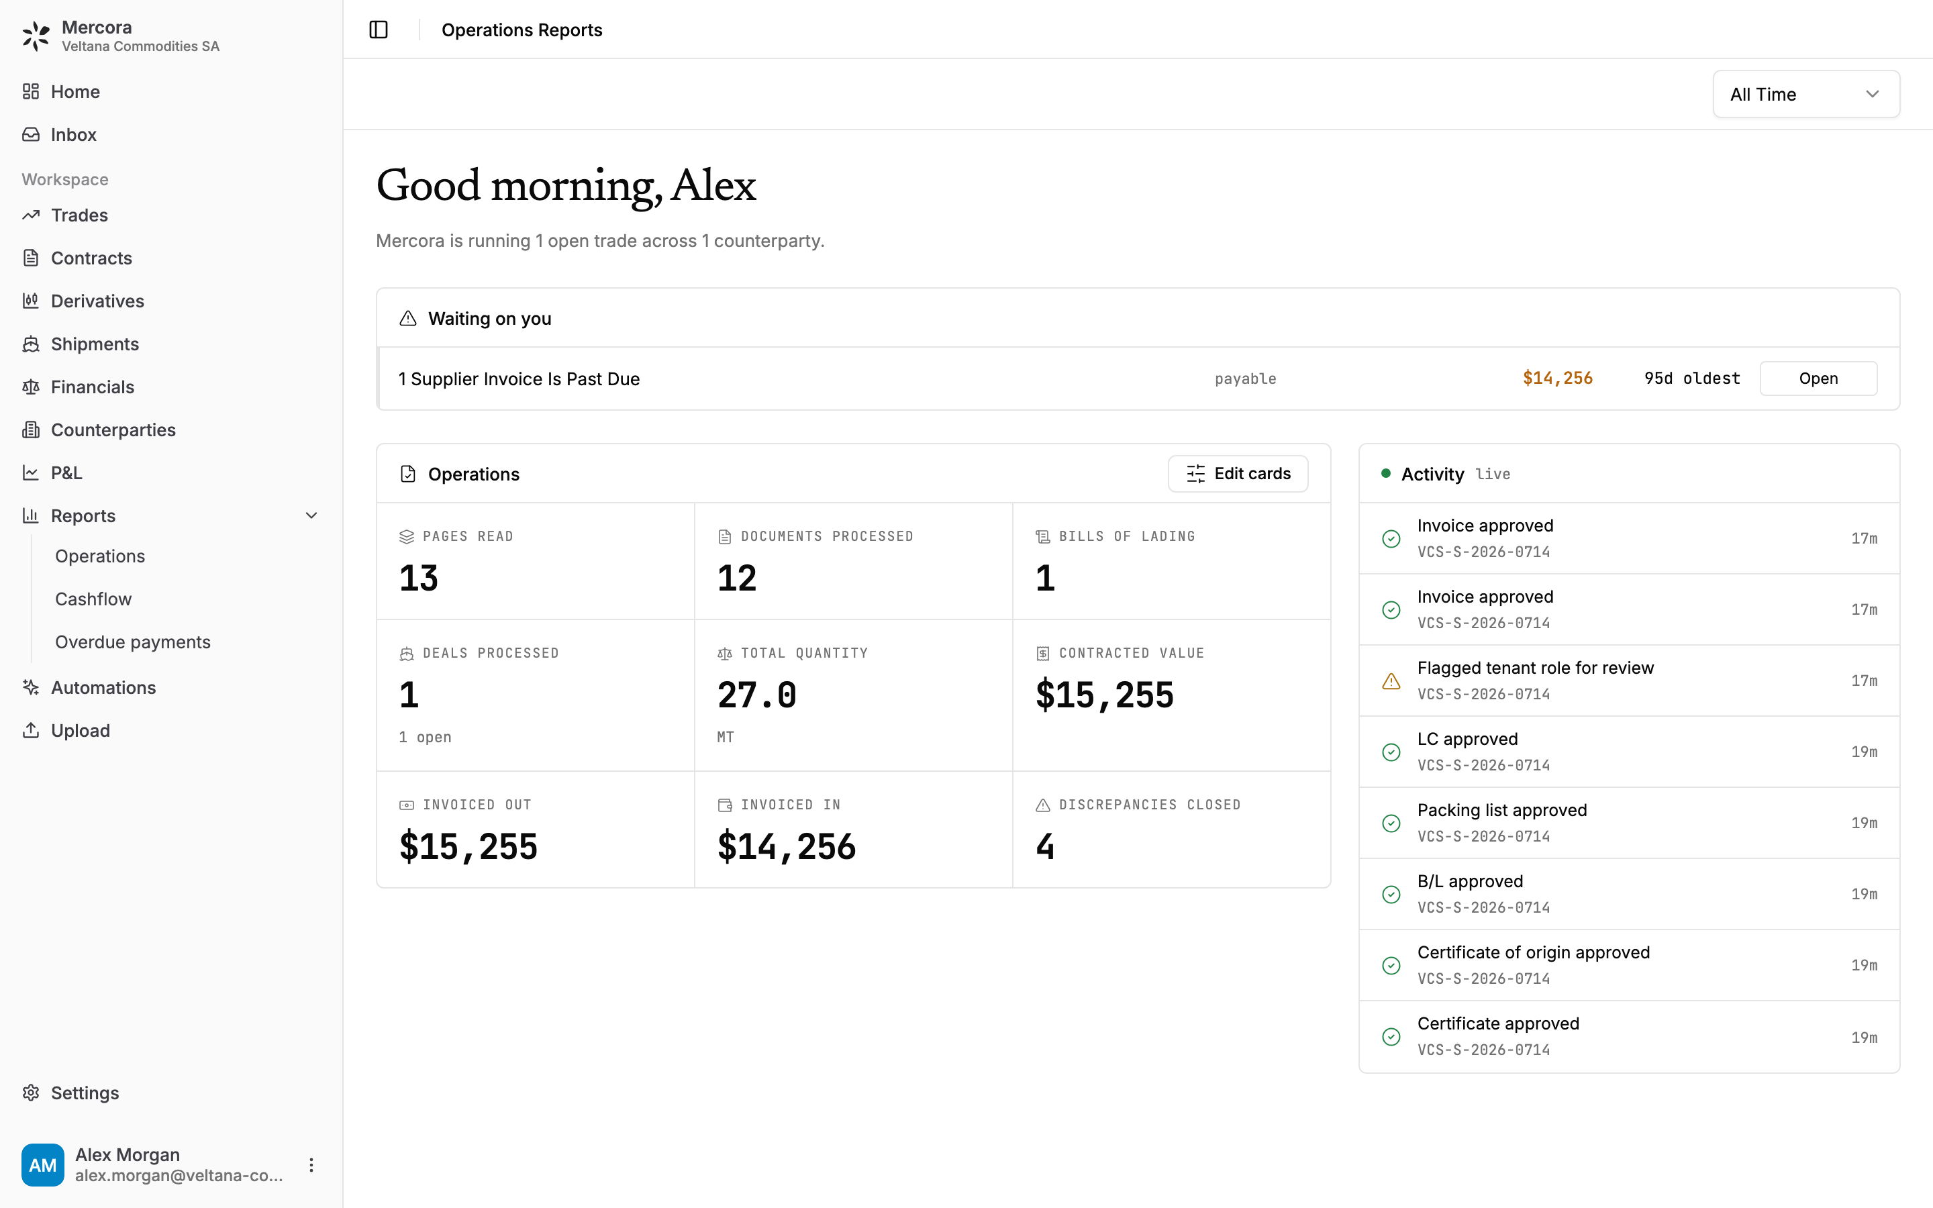Open the Documents Processed card
The image size is (1933, 1208).
(853, 561)
